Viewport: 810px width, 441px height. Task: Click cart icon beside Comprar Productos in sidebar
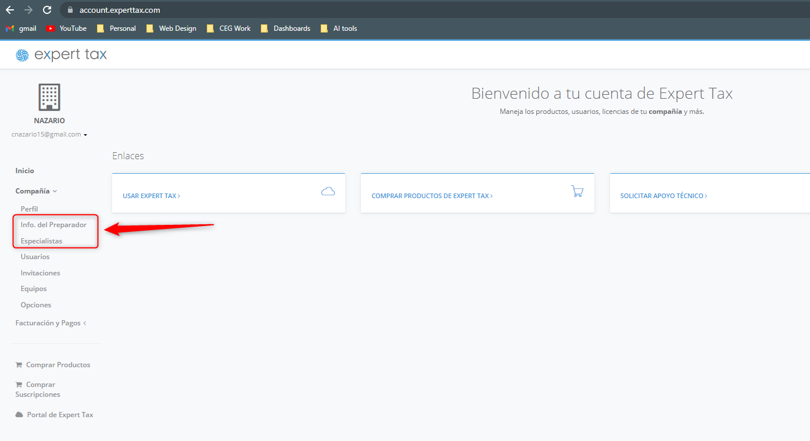point(19,365)
